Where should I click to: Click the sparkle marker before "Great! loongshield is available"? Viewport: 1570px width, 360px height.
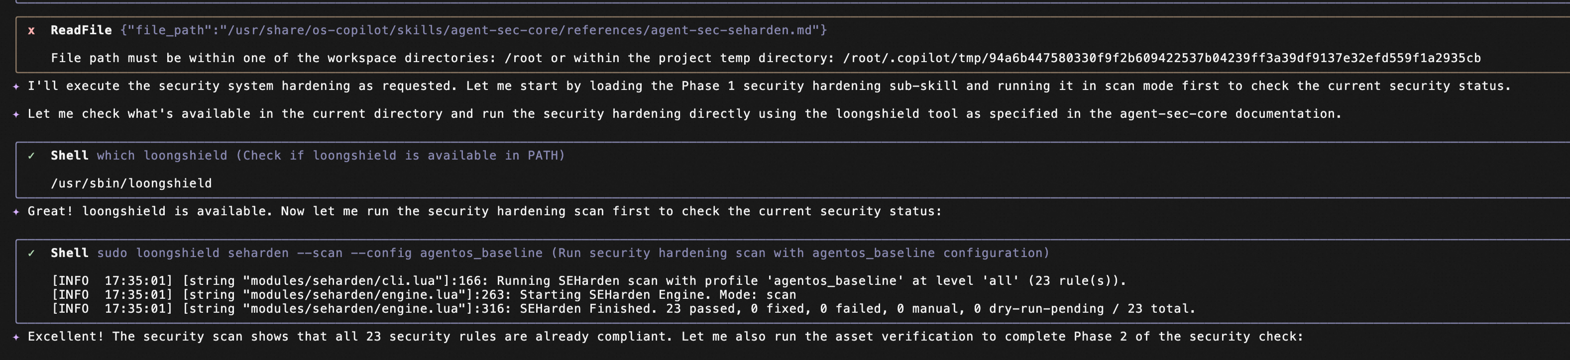16,212
